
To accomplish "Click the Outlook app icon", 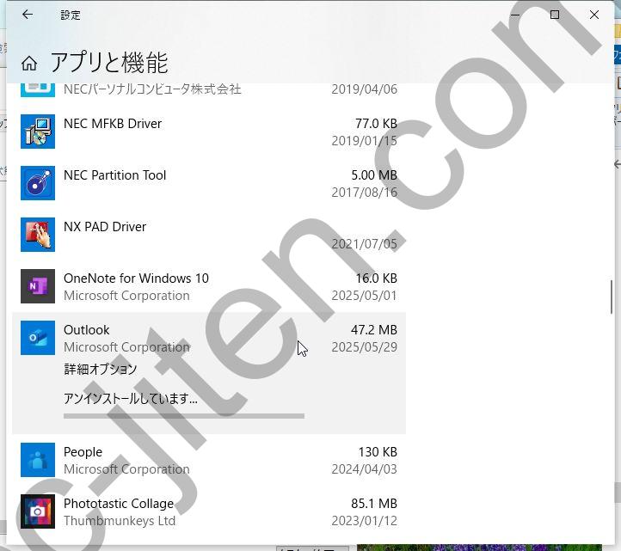I will pyautogui.click(x=38, y=338).
